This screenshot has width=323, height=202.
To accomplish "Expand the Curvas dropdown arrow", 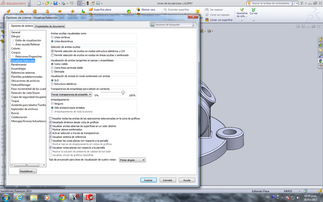I will tap(254, 21).
